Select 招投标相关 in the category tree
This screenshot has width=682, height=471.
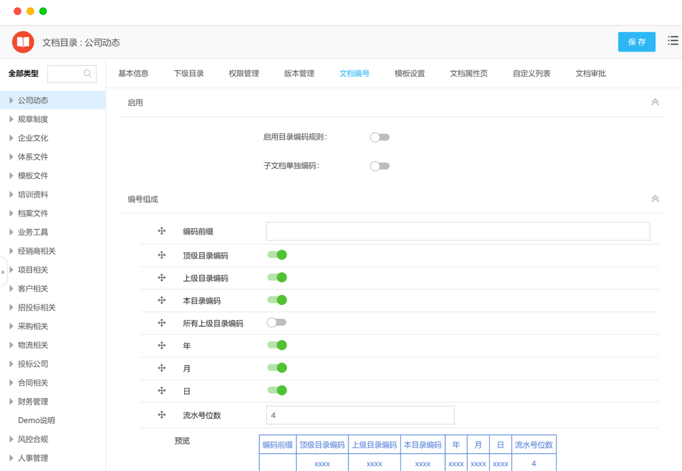[37, 307]
